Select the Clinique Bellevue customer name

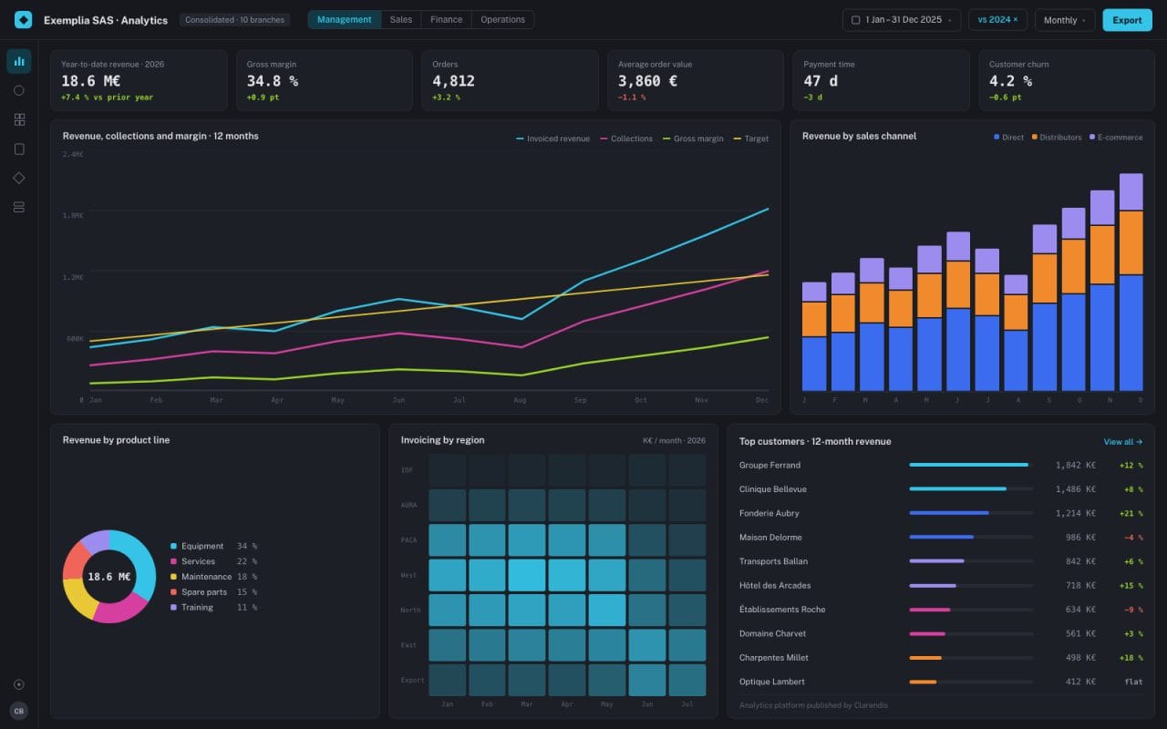pyautogui.click(x=773, y=488)
